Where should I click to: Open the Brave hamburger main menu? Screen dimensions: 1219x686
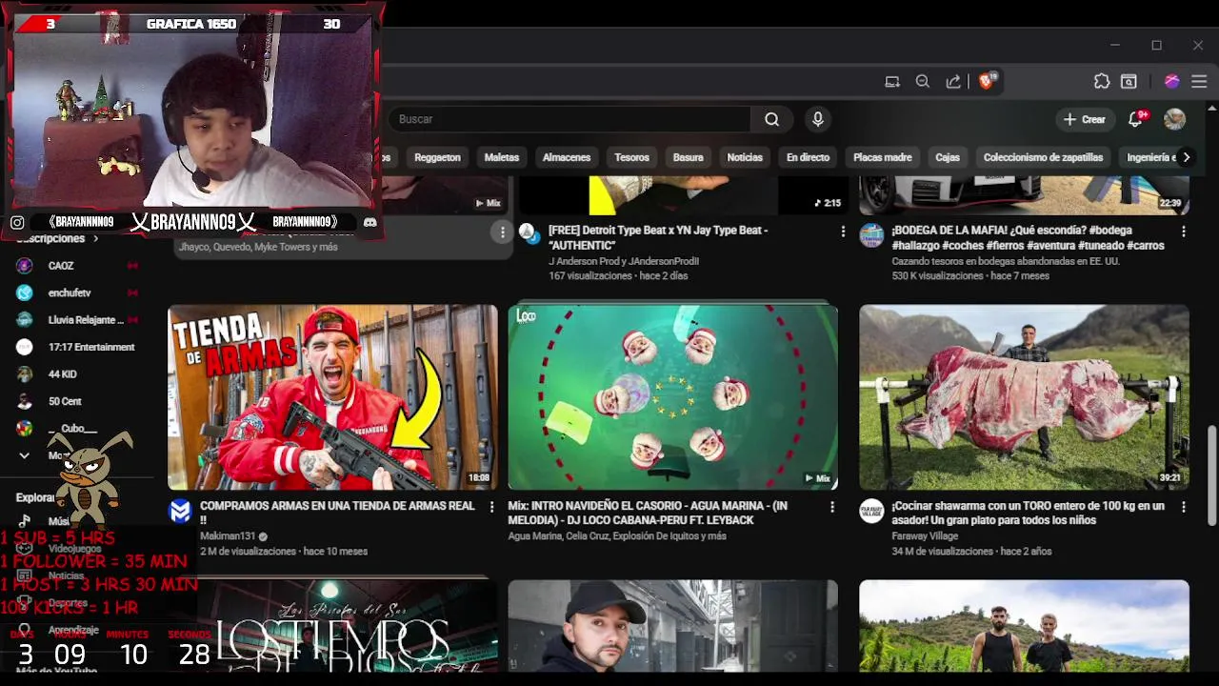(x=1199, y=81)
